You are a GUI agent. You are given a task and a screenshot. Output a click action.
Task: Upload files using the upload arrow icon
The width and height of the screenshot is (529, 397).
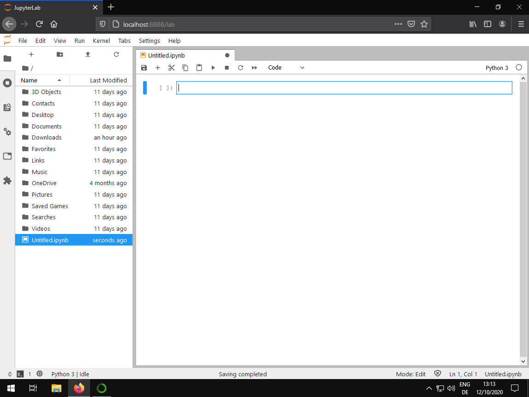88,54
